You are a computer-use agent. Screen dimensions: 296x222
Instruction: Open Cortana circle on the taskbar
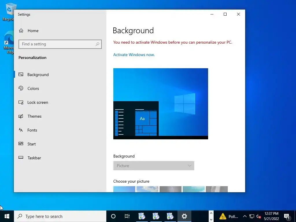coord(113,216)
